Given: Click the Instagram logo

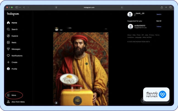Looking at the screenshot, I should [13, 14].
